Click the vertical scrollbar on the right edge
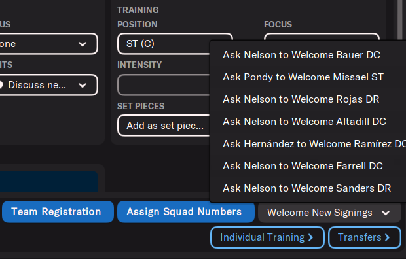The width and height of the screenshot is (406, 259). point(400,20)
